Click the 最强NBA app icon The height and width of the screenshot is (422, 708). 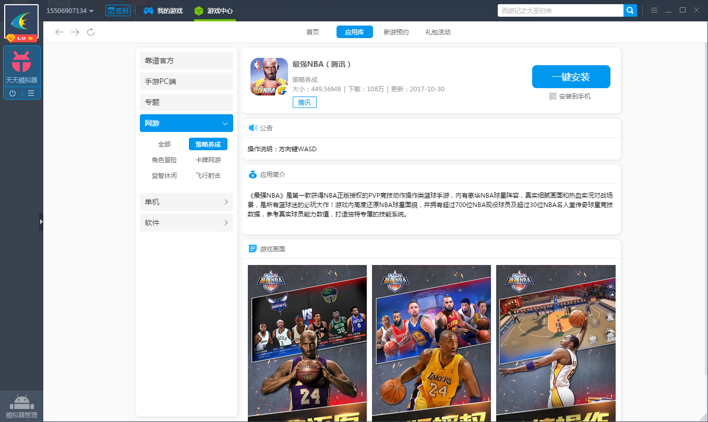point(269,77)
